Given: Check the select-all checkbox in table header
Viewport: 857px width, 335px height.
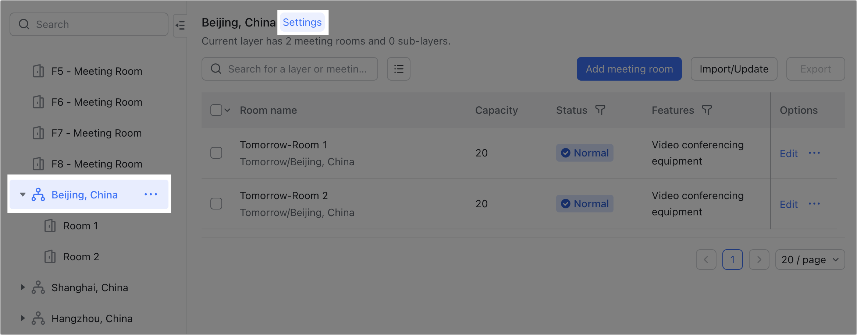Looking at the screenshot, I should [216, 110].
